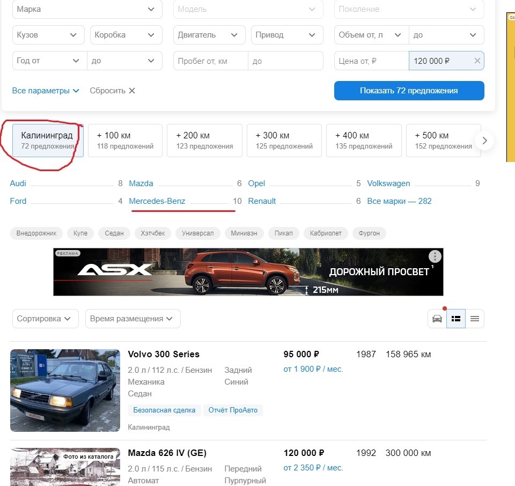Select the + 500 км tab
The width and height of the screenshot is (515, 486).
coord(444,141)
